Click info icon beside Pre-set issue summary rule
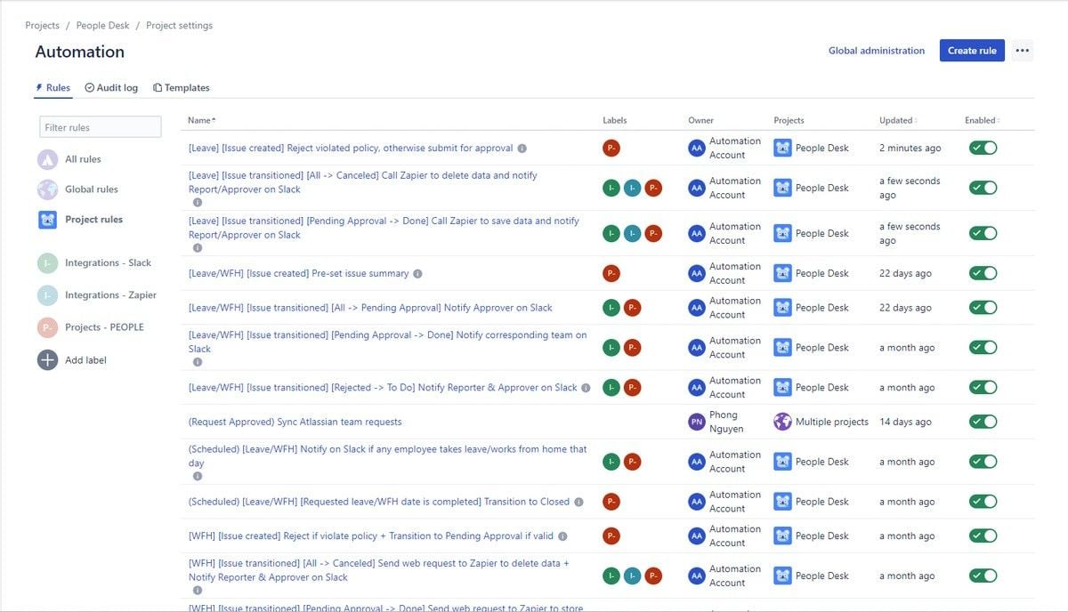Screen dimensions: 1068x612 click(417, 274)
